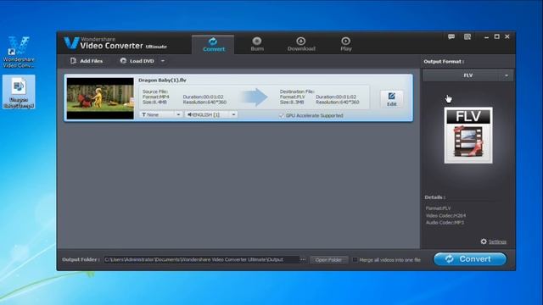Click the Audio Codec:MP3 detail text
This screenshot has height=305, width=543.
(x=445, y=223)
